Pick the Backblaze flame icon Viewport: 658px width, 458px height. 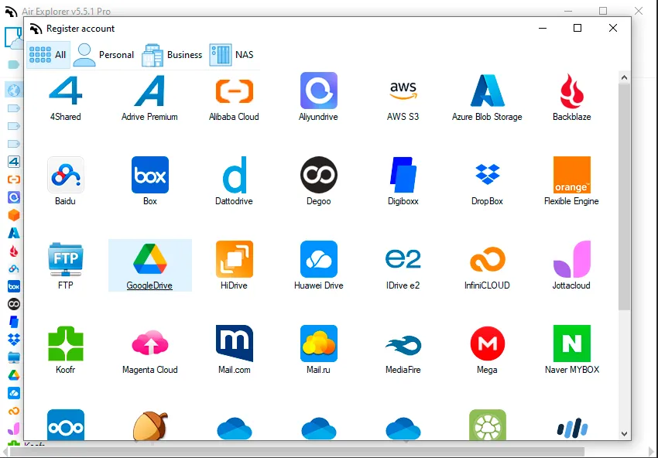click(x=571, y=91)
